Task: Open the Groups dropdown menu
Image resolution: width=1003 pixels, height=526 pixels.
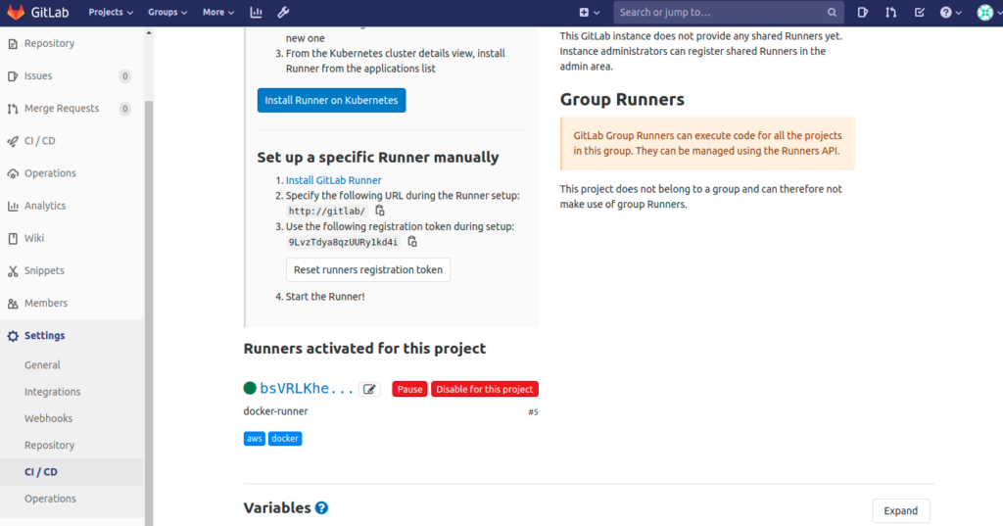Action: tap(167, 12)
